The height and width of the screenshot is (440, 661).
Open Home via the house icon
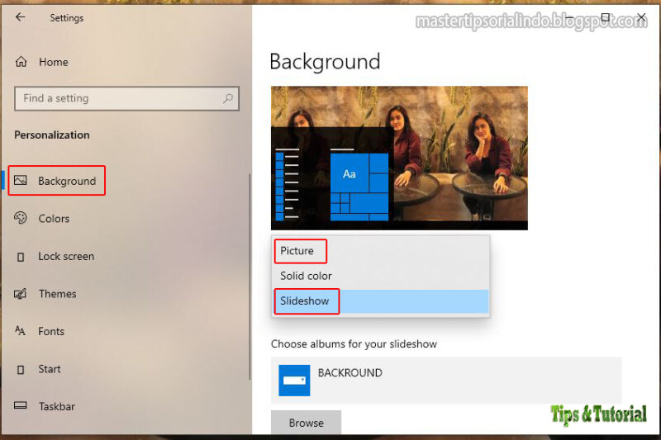21,62
